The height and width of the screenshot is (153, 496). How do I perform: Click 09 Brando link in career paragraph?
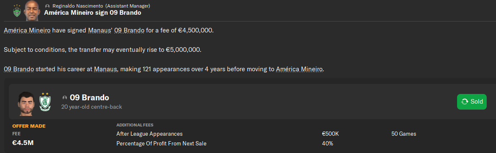(19, 69)
